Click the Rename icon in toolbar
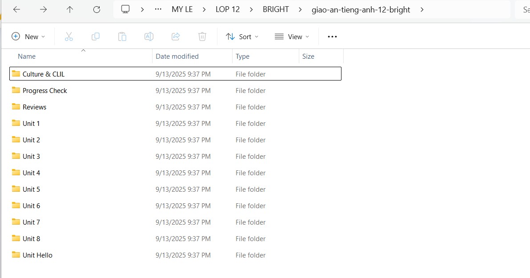This screenshot has width=530, height=278. (x=149, y=37)
